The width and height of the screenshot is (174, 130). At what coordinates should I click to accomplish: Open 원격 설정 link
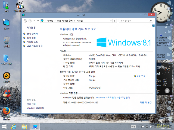point(31,38)
